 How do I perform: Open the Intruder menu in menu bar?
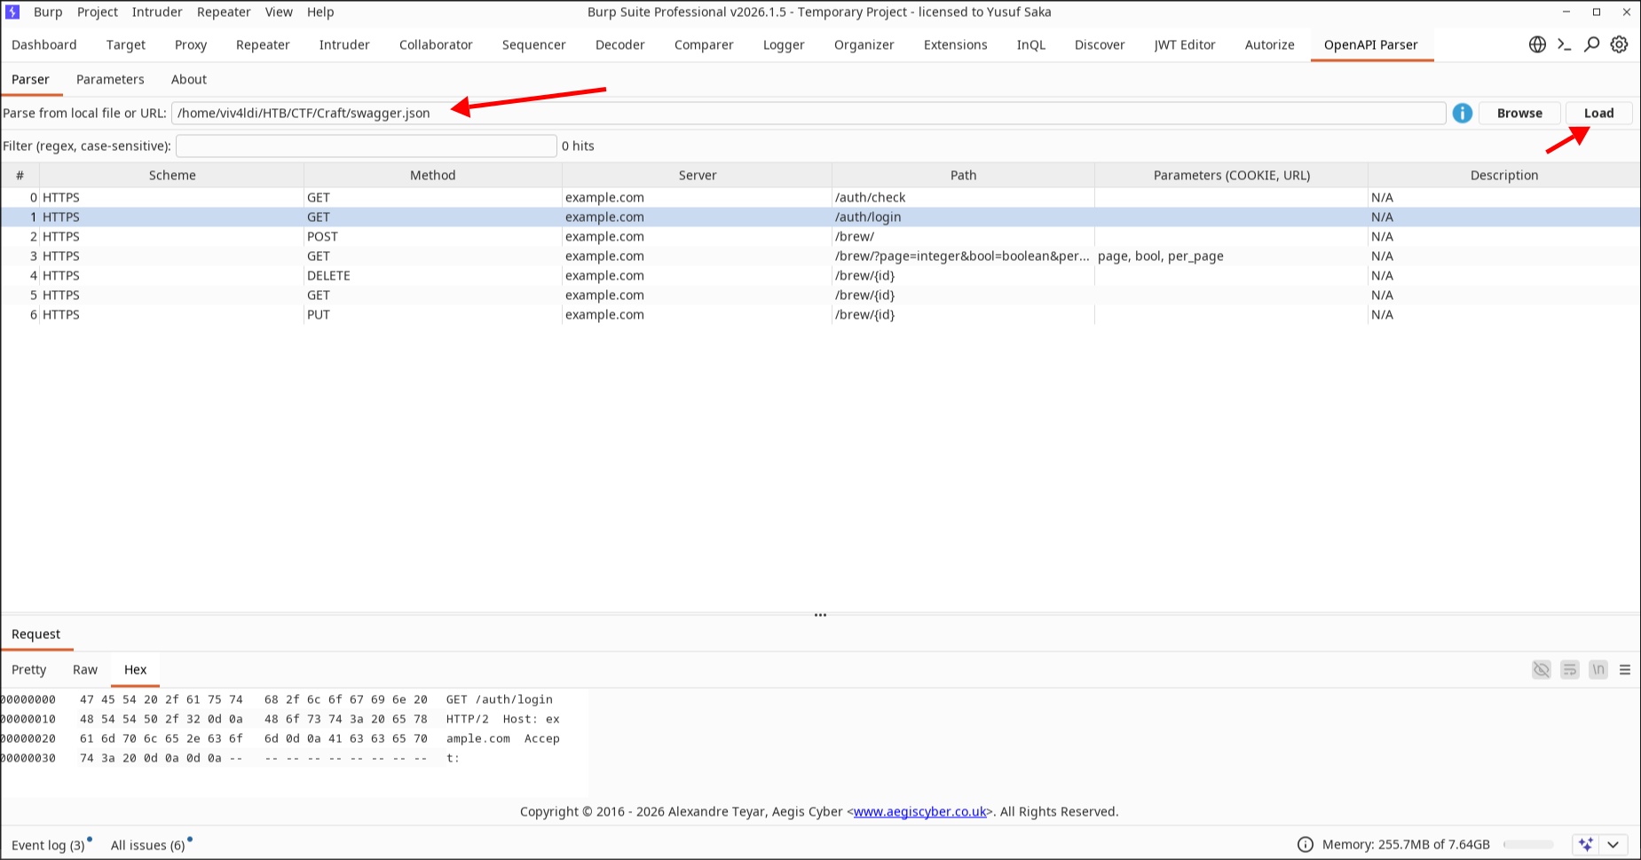click(x=157, y=12)
